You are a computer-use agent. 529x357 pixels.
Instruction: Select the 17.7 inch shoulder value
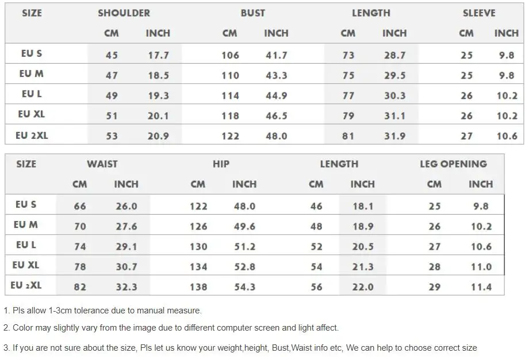coord(158,56)
